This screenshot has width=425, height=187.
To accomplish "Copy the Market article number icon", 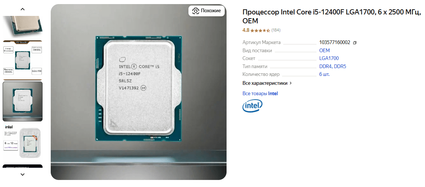I will pos(355,43).
